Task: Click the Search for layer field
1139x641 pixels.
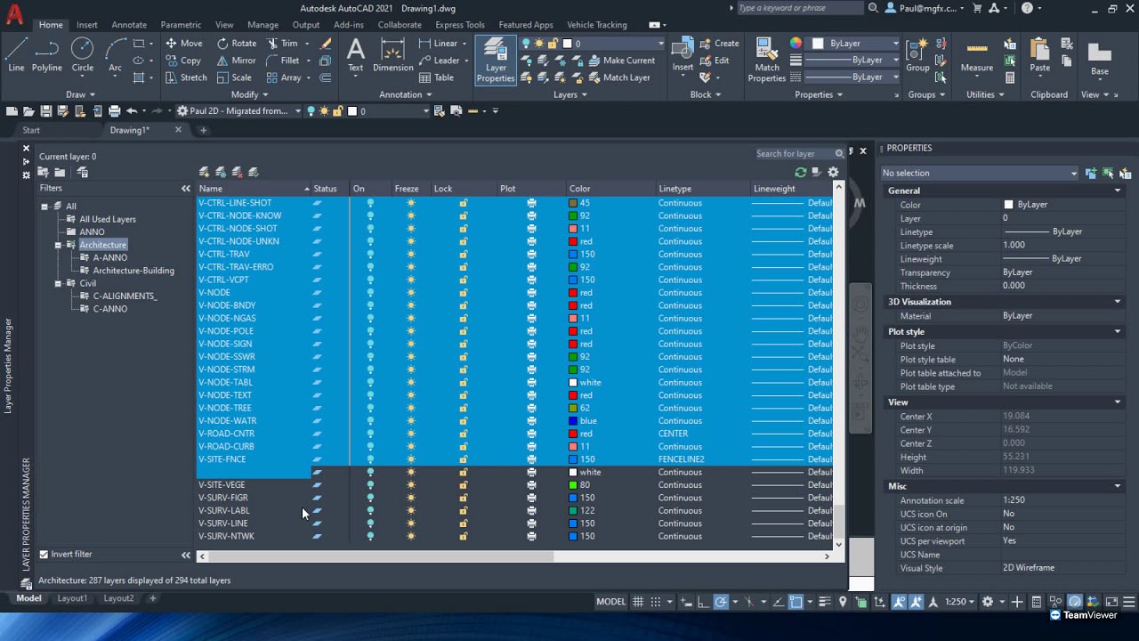Action: pyautogui.click(x=795, y=153)
